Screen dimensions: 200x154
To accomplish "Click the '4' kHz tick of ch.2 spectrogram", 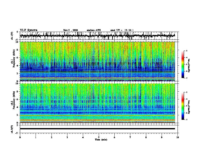I will point(18,107).
